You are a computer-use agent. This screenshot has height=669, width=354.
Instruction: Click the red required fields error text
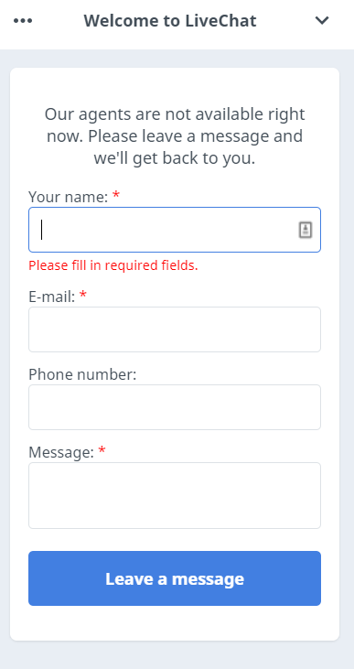coord(113,265)
